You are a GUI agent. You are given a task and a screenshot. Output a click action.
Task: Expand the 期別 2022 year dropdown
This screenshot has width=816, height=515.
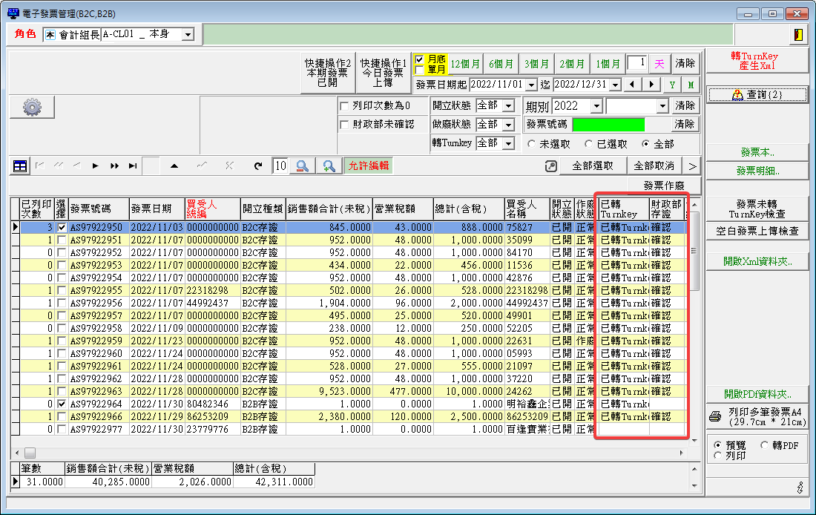(595, 106)
